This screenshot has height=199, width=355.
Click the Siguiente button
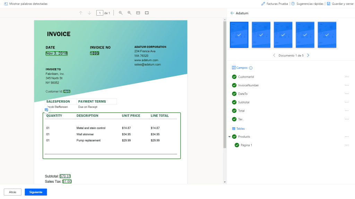click(36, 192)
